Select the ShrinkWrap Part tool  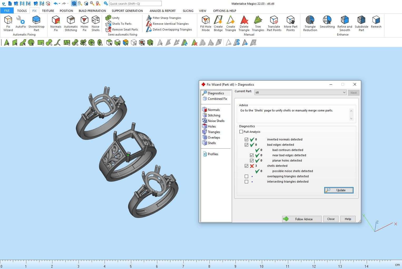[36, 23]
